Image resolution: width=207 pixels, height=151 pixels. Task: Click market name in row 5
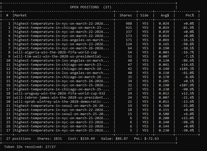[x=62, y=40]
